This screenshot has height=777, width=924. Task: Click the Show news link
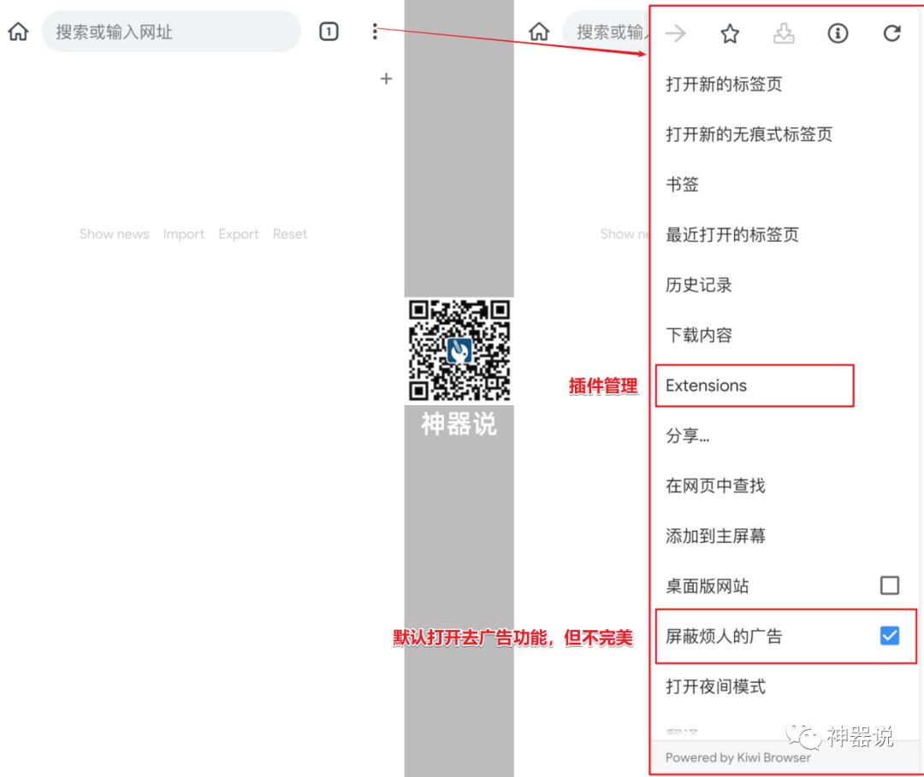pos(115,233)
